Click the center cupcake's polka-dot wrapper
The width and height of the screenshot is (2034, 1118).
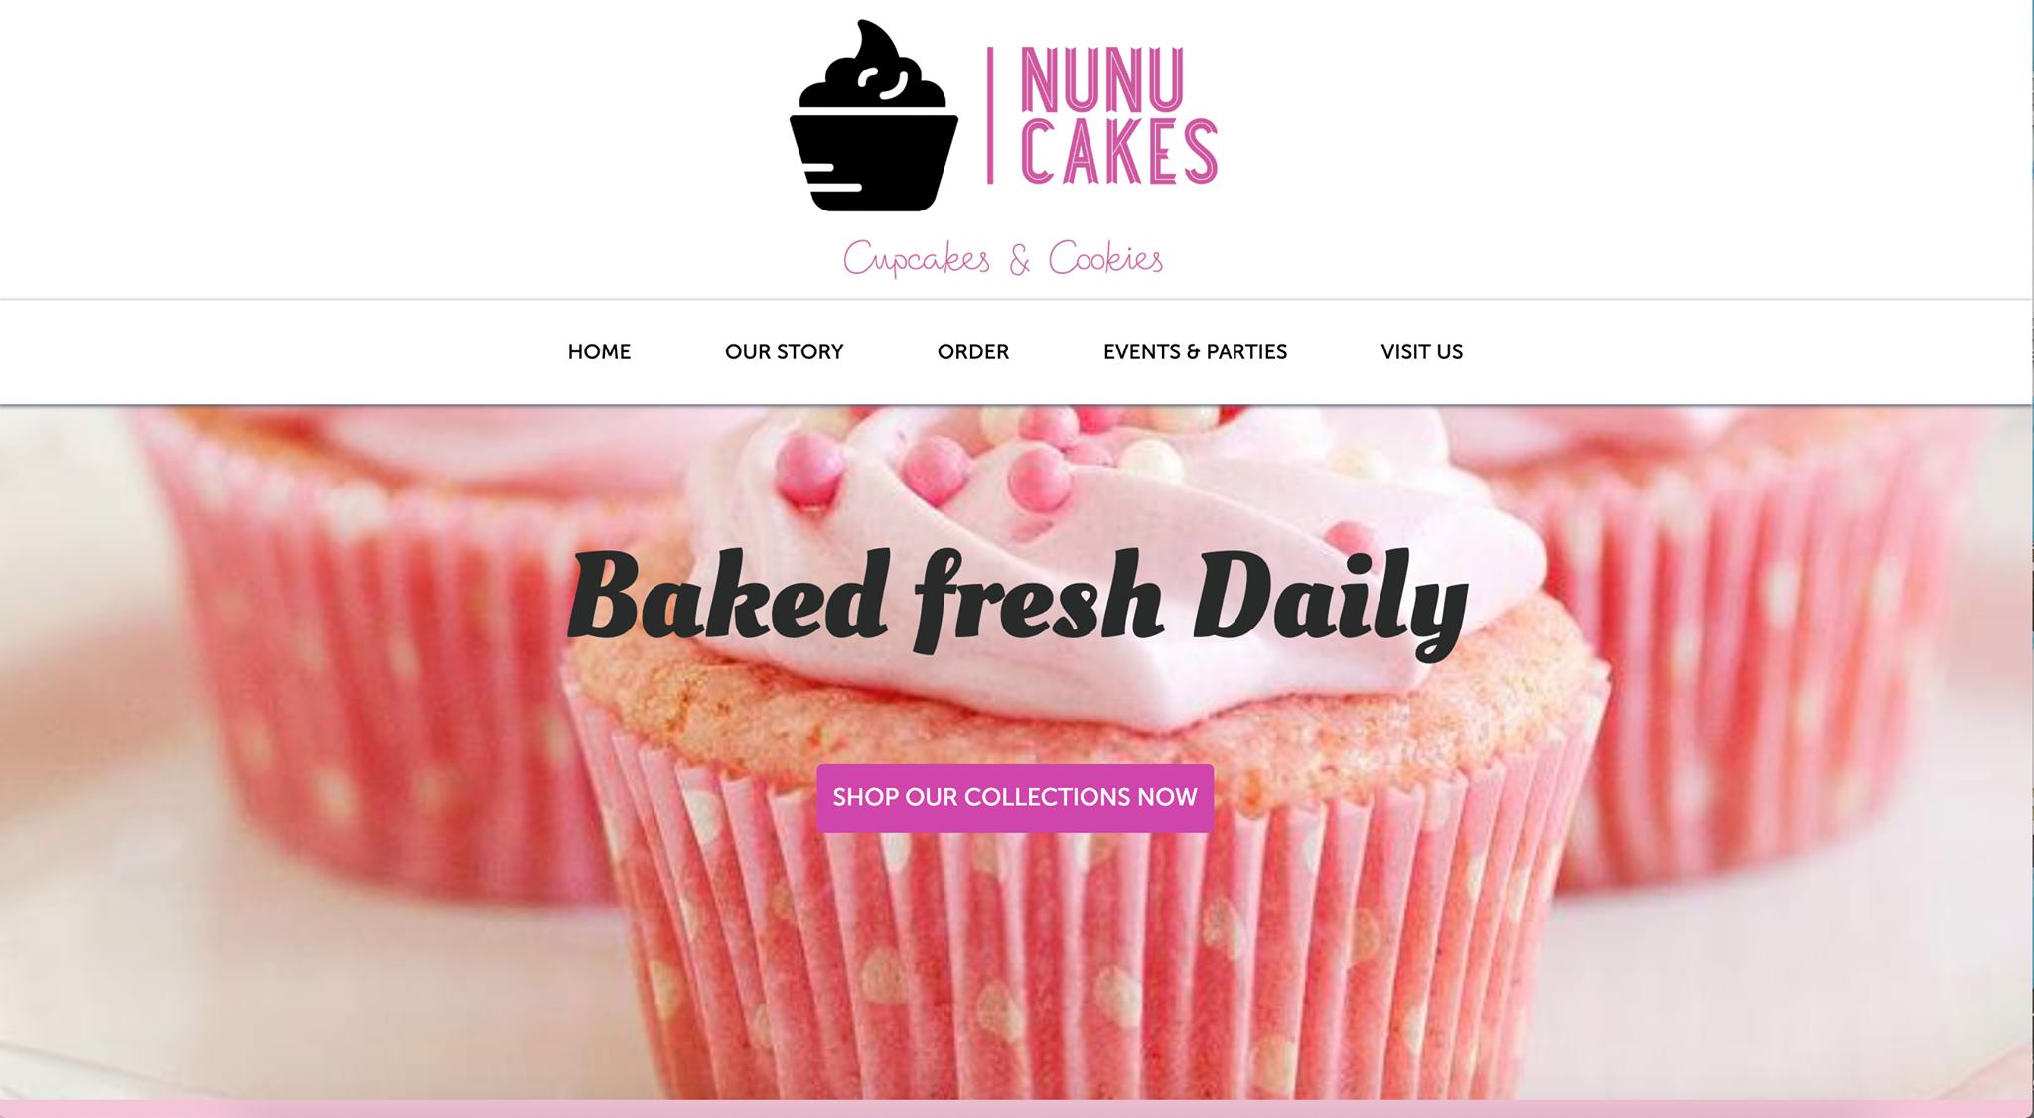pos(1083,913)
